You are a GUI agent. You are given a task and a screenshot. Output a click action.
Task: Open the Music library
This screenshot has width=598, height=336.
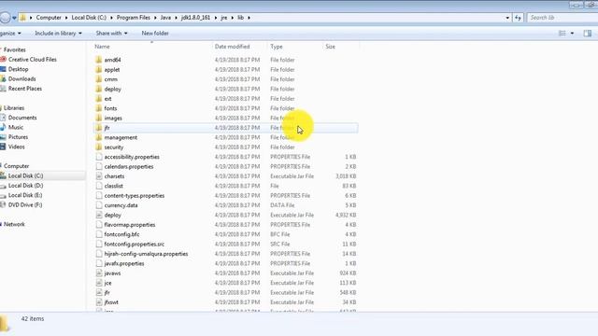[16, 127]
